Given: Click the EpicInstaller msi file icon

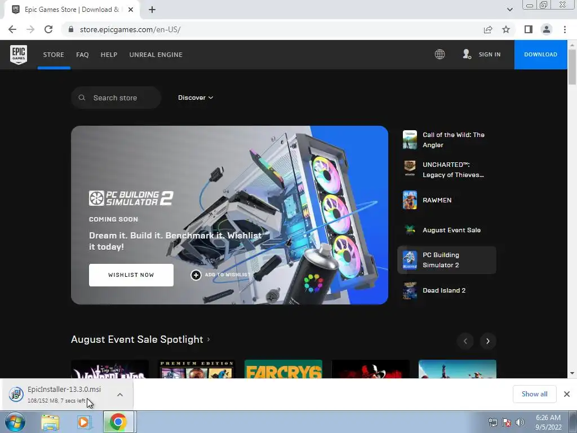Looking at the screenshot, I should coord(16,394).
